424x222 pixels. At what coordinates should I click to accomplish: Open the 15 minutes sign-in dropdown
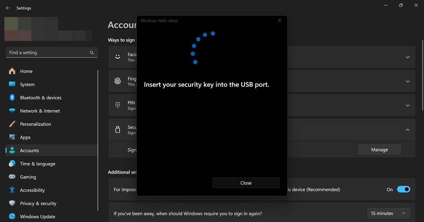point(388,214)
